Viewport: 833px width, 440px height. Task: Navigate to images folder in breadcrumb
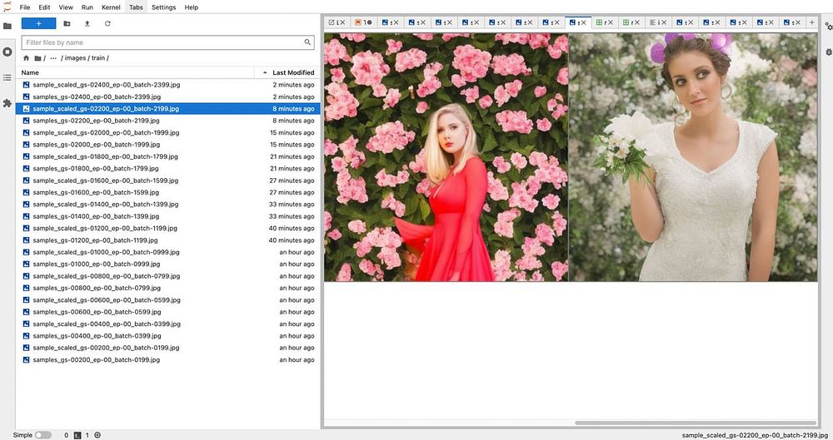click(76, 58)
